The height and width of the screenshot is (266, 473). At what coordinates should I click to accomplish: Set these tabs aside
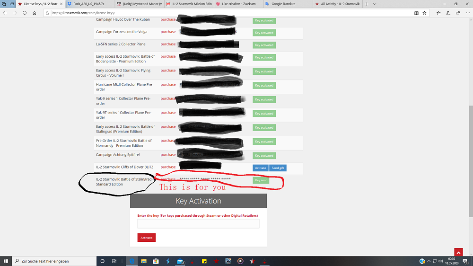click(12, 4)
